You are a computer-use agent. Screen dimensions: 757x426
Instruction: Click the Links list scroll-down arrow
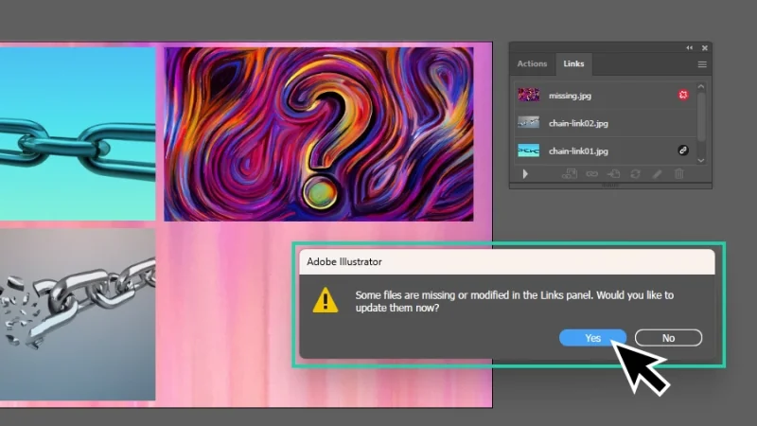[701, 160]
